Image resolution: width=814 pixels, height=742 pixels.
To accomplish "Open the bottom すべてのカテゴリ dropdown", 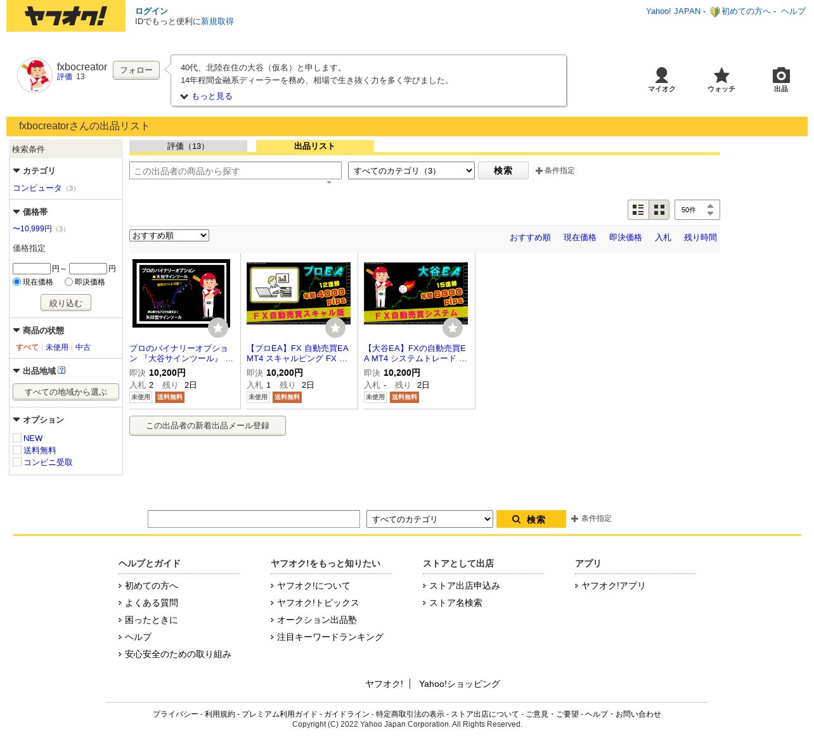I will click(430, 519).
